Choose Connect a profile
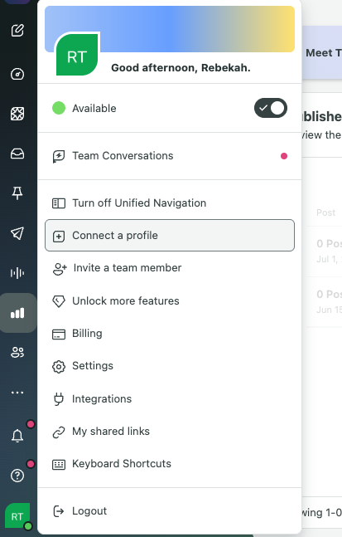342x537 pixels. [170, 236]
